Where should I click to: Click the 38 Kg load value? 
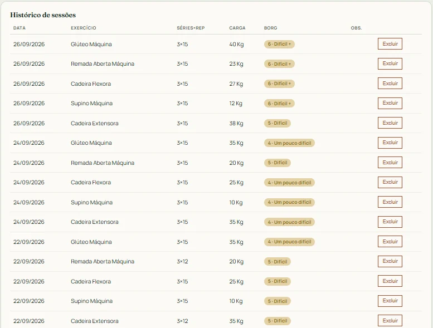(x=236, y=123)
